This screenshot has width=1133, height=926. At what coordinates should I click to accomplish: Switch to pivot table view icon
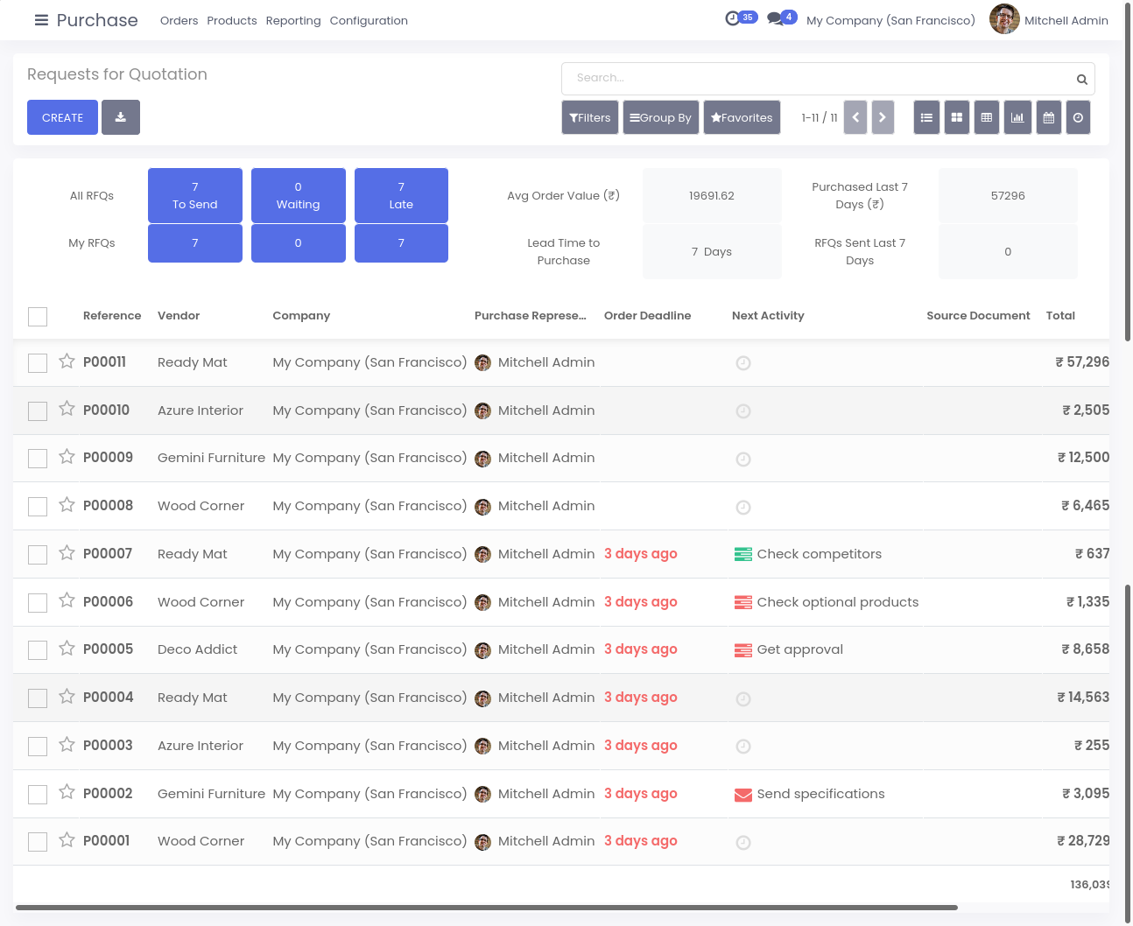point(987,117)
